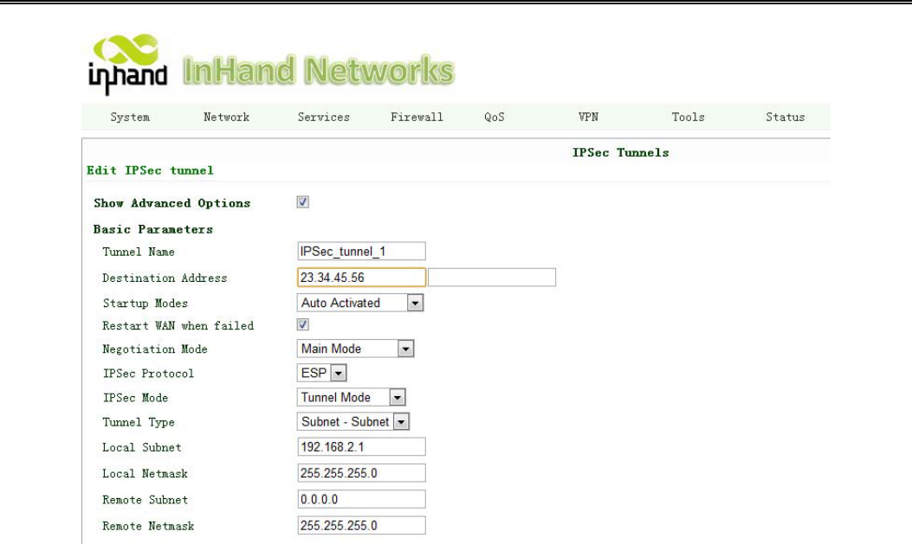This screenshot has height=544, width=912.
Task: Open the Status menu
Action: pos(786,118)
